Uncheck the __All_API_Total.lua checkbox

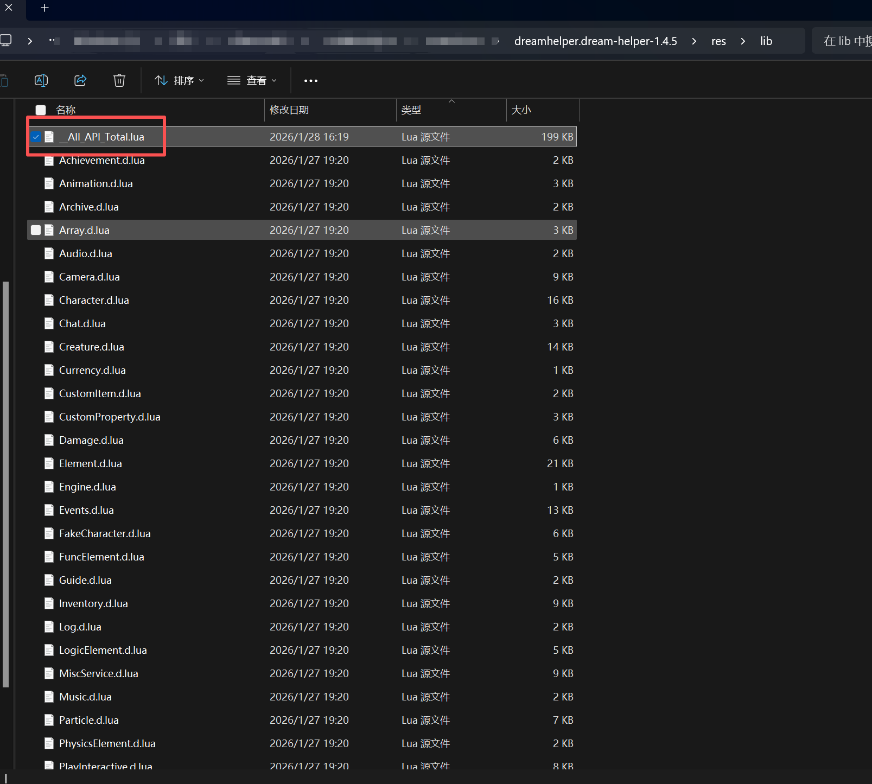(36, 137)
